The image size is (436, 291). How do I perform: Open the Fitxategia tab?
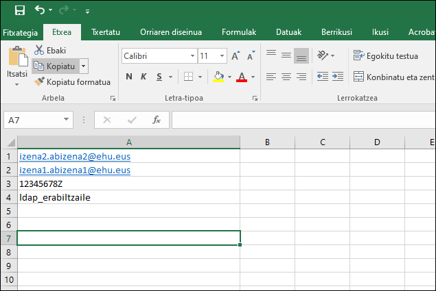(21, 32)
